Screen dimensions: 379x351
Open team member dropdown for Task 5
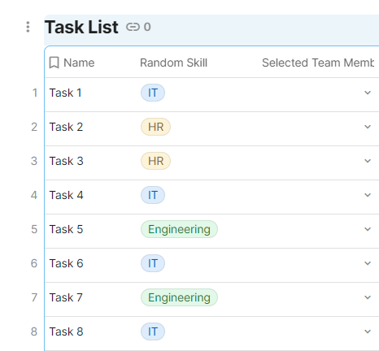point(368,229)
